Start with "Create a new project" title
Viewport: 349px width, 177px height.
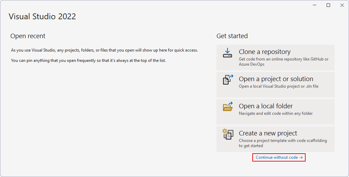pos(268,133)
